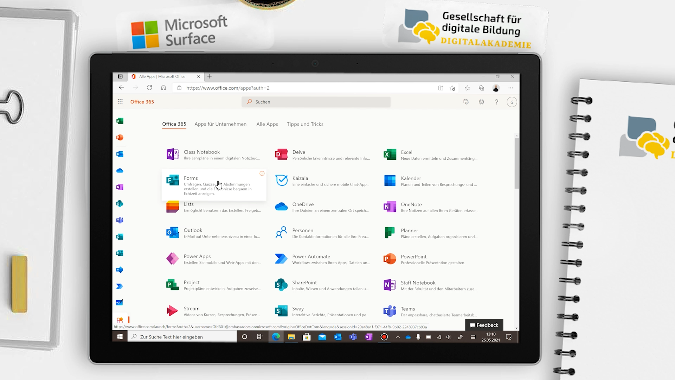Open the Edge profile picture
The width and height of the screenshot is (675, 380).
click(496, 88)
